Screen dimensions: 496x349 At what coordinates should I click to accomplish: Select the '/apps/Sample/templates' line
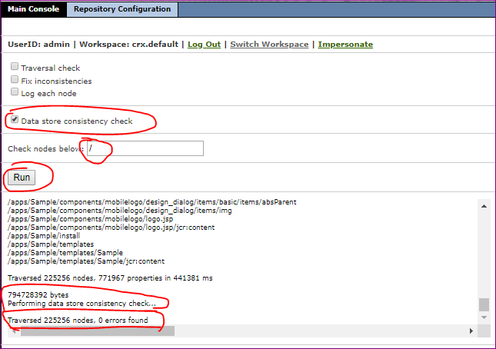click(x=51, y=244)
